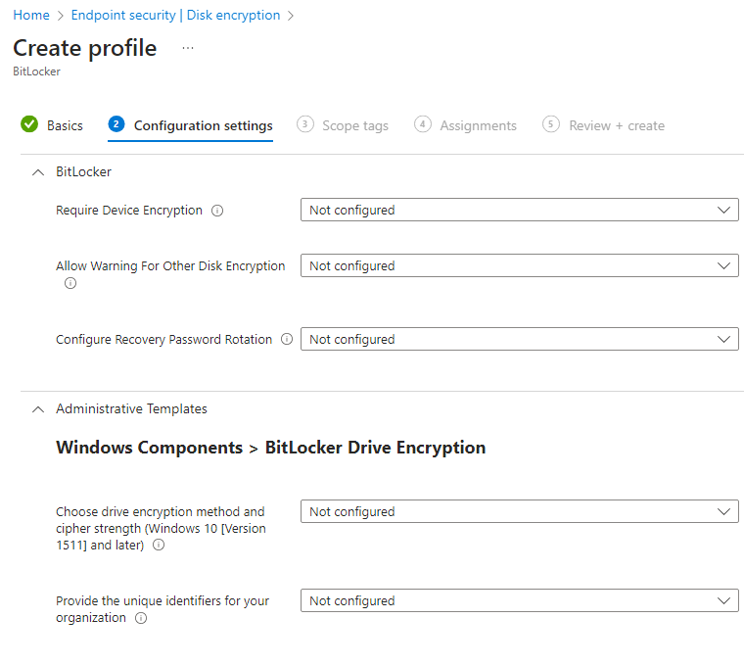744x666 pixels.
Task: Open info icon for Choose drive encryption method
Action: click(x=159, y=545)
